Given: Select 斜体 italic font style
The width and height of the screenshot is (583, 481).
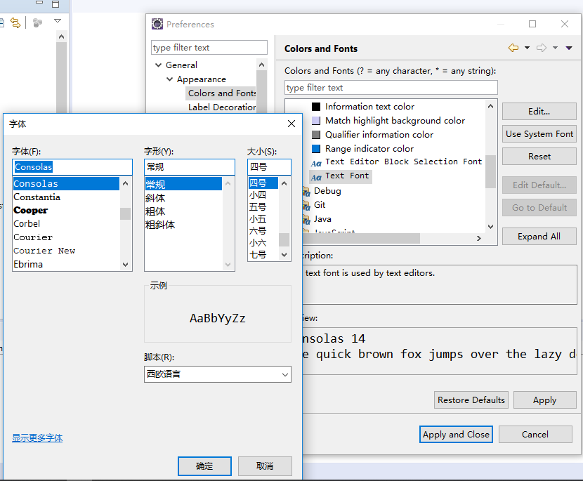Looking at the screenshot, I should tap(155, 198).
